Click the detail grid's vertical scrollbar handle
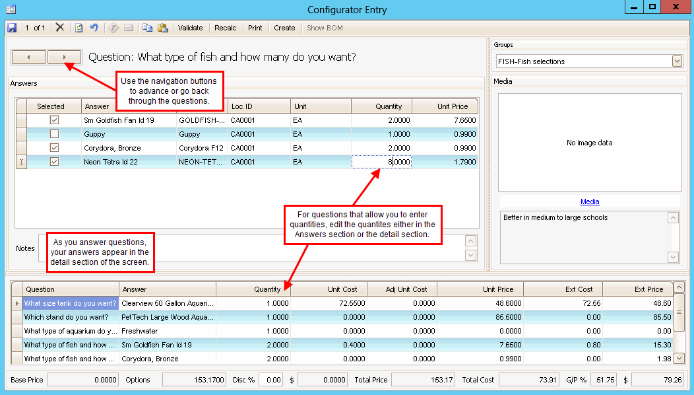The width and height of the screenshot is (694, 395). tap(679, 312)
